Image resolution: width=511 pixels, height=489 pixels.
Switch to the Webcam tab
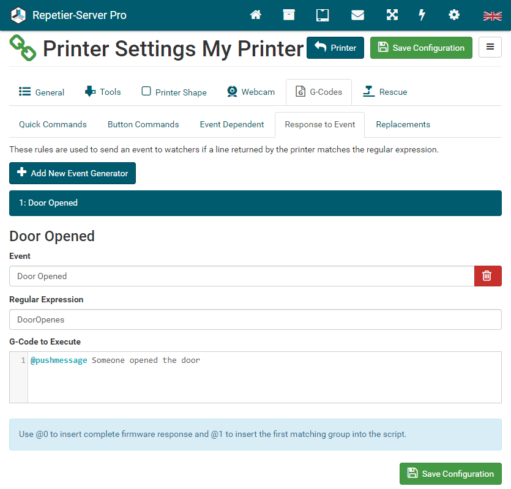pyautogui.click(x=251, y=92)
